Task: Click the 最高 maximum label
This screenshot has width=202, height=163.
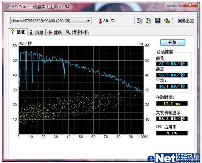Action: click(160, 69)
